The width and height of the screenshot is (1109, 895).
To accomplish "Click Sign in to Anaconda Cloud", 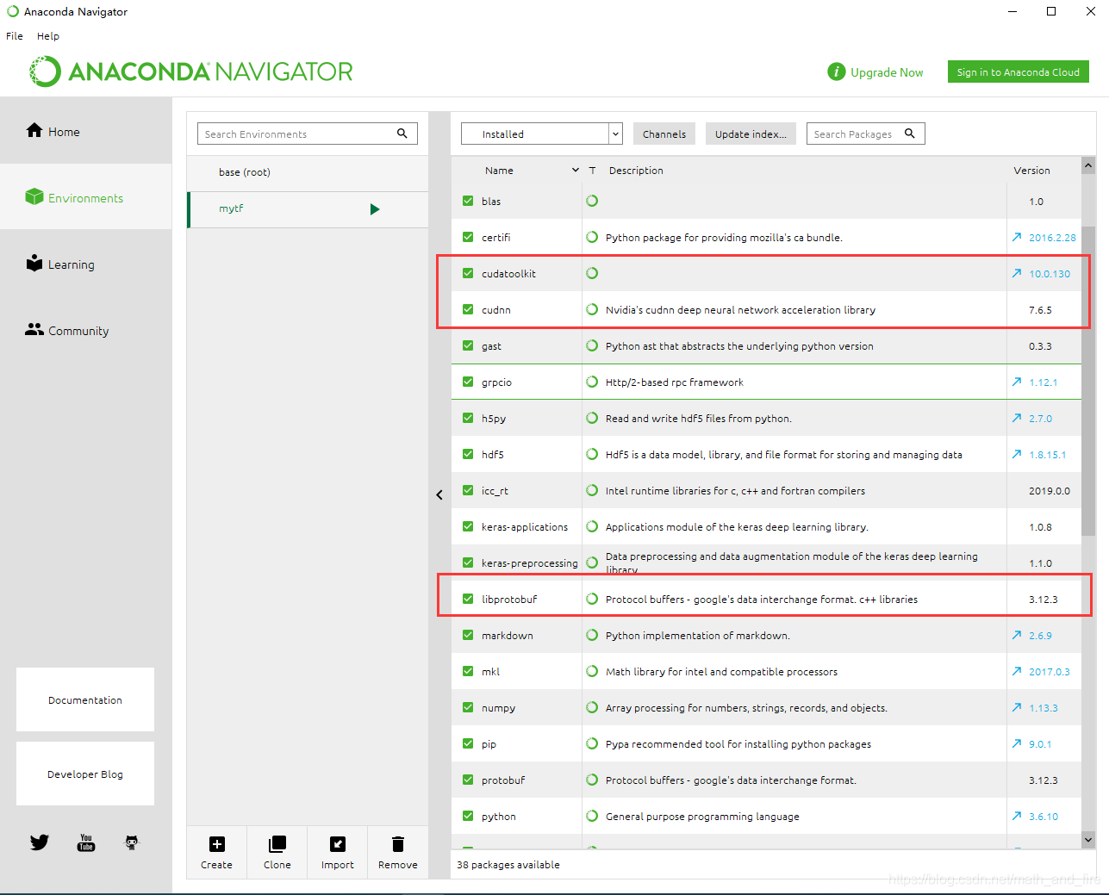I will click(x=1019, y=71).
